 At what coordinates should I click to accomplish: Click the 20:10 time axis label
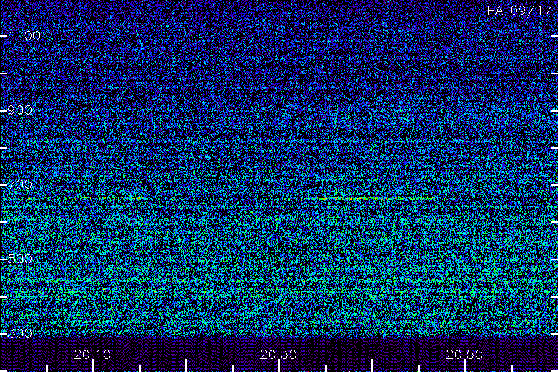tap(92, 355)
